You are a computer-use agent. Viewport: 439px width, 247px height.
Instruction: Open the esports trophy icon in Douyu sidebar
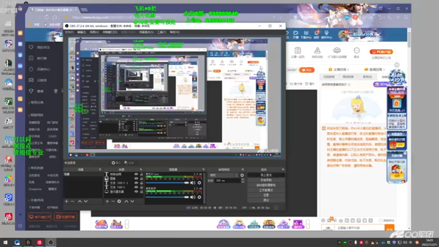(x=31, y=91)
